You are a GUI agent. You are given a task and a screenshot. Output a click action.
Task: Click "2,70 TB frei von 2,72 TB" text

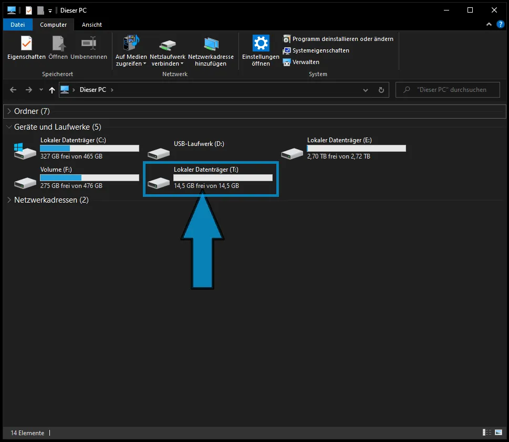point(339,156)
